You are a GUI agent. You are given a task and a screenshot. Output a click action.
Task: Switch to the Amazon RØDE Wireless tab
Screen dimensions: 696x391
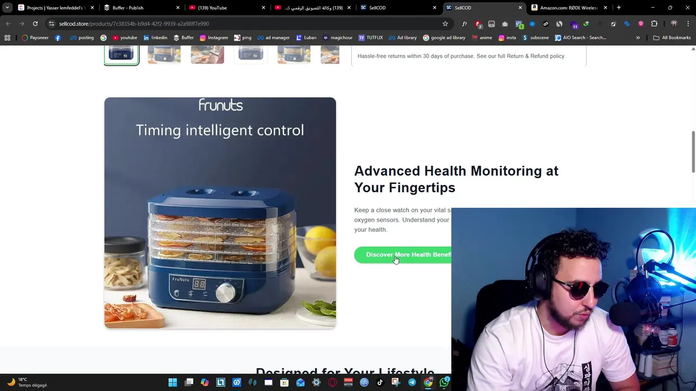coord(569,8)
